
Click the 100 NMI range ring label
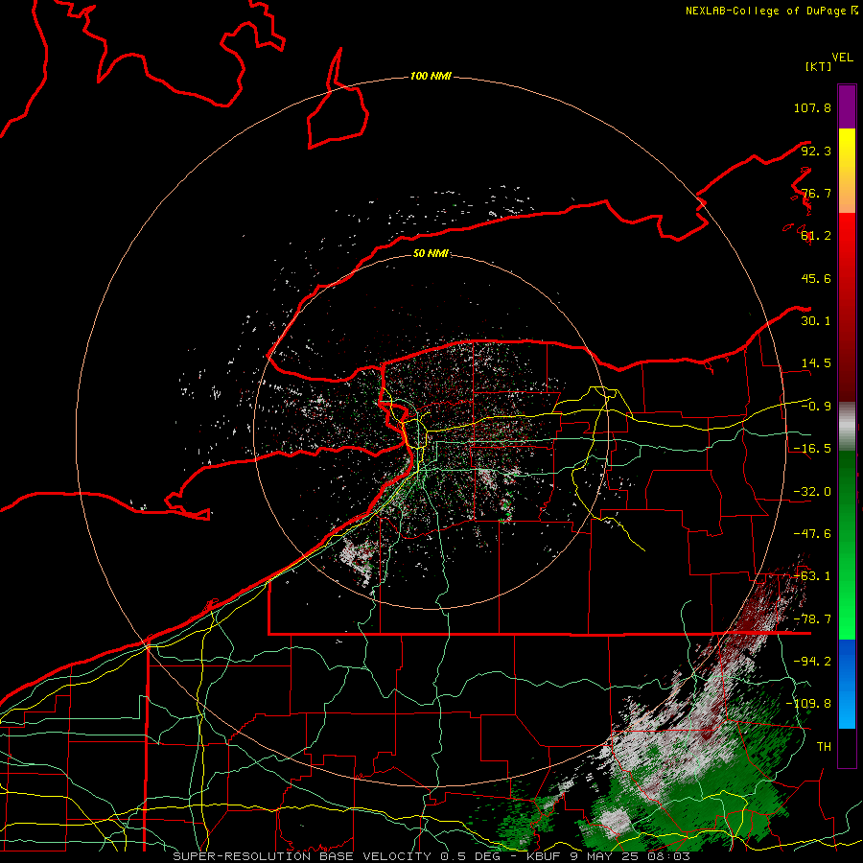[431, 76]
